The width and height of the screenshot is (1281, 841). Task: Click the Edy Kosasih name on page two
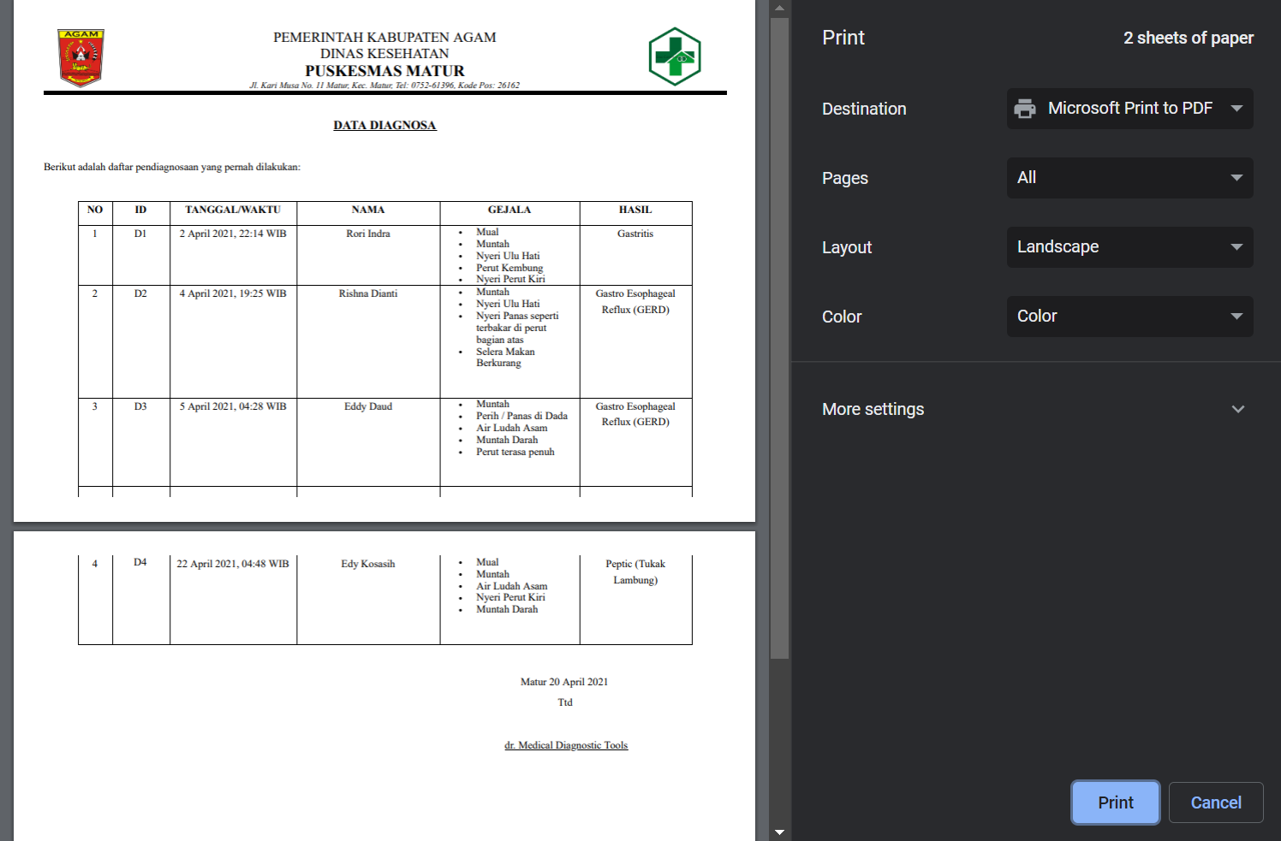pos(368,564)
